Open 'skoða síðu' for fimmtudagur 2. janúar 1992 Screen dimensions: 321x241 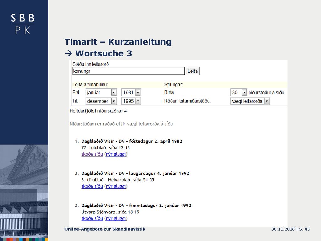[x=92, y=218]
